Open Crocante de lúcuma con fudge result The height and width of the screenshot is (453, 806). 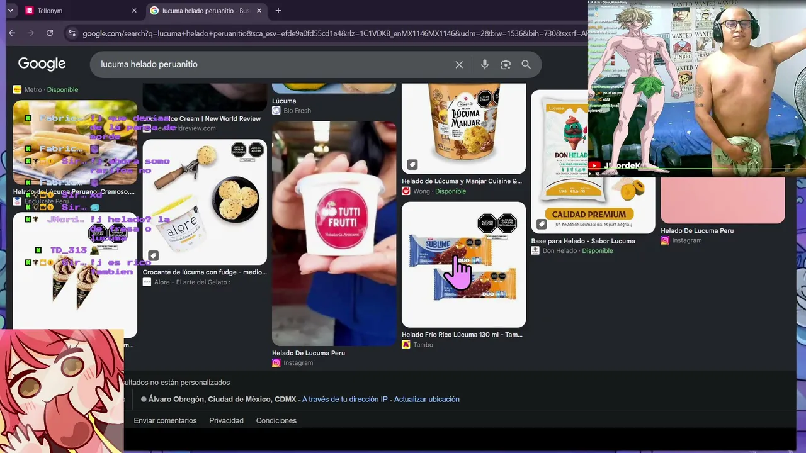point(205,272)
